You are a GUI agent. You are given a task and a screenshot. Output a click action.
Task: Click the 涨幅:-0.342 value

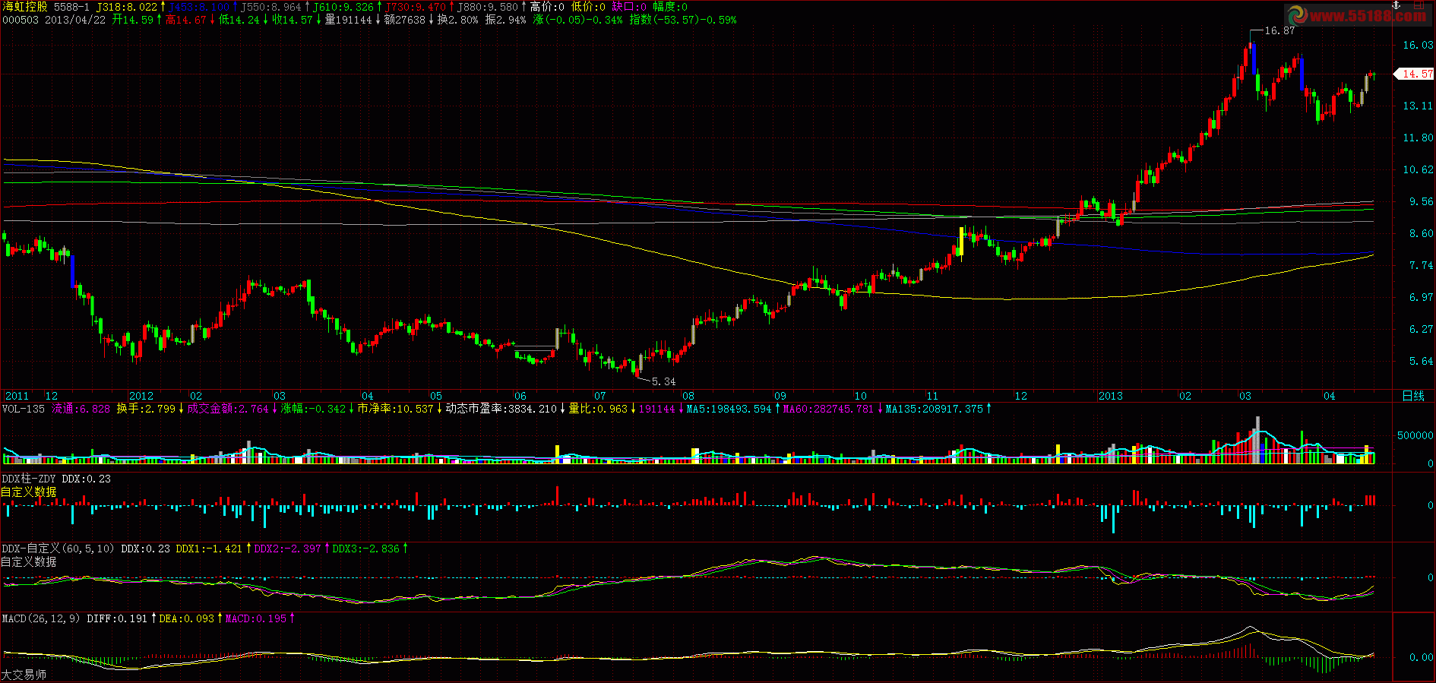tap(313, 409)
